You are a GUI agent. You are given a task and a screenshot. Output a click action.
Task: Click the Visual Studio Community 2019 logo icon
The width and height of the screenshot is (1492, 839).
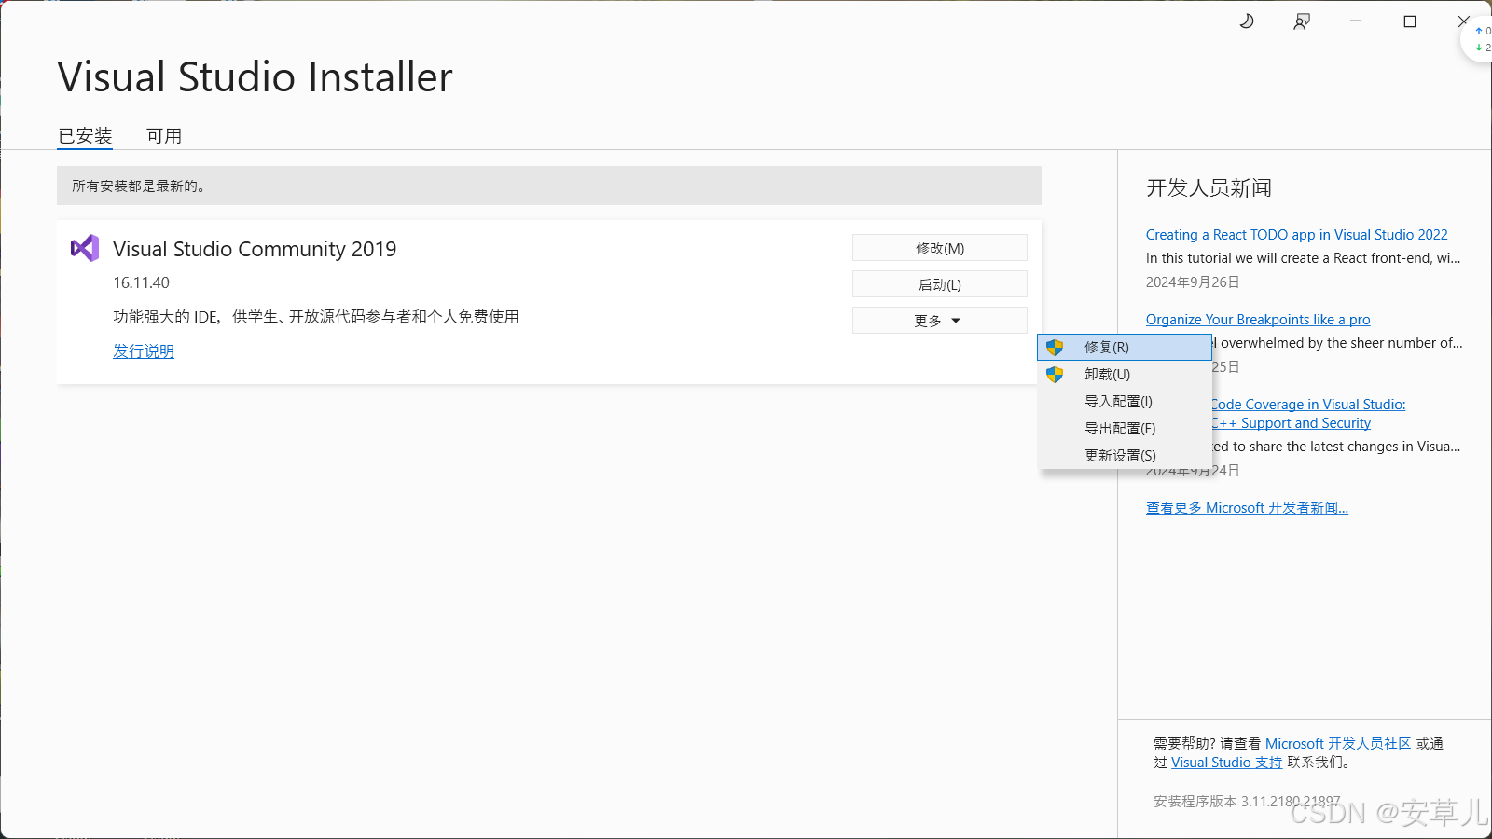(84, 248)
